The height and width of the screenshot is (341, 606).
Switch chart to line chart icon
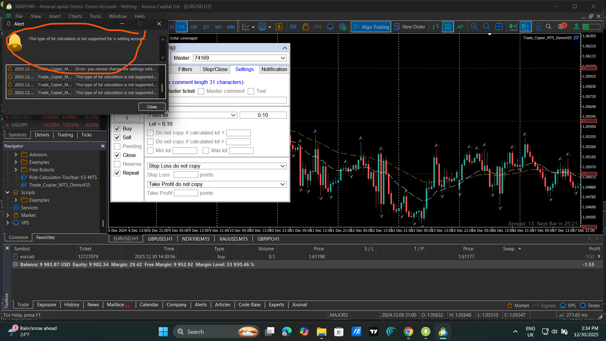click(460, 27)
